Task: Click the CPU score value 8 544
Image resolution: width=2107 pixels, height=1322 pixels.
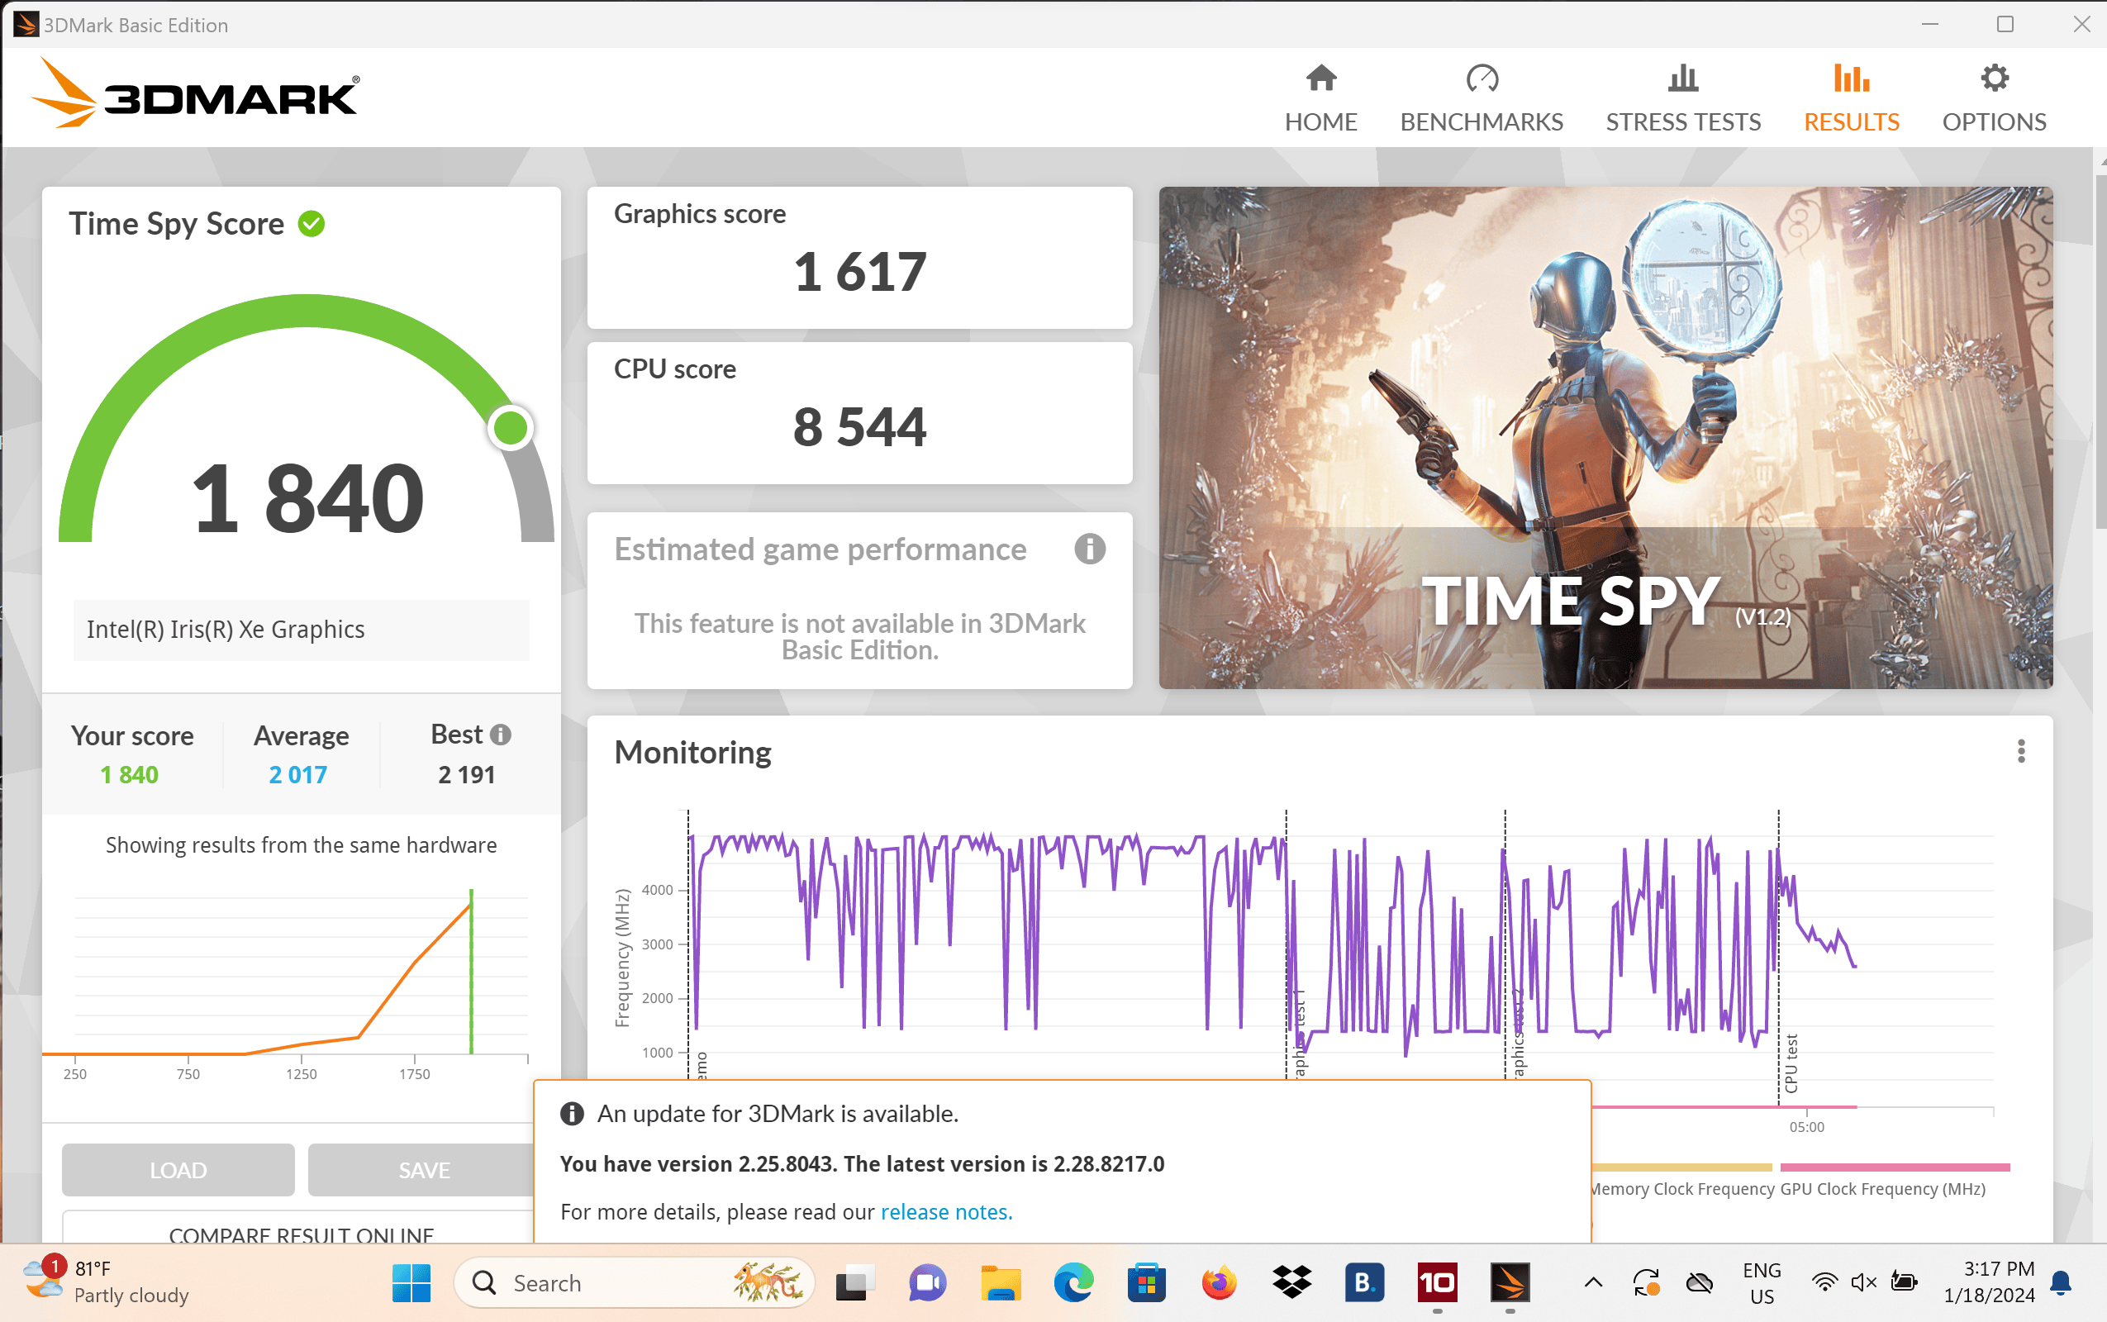Action: (859, 427)
